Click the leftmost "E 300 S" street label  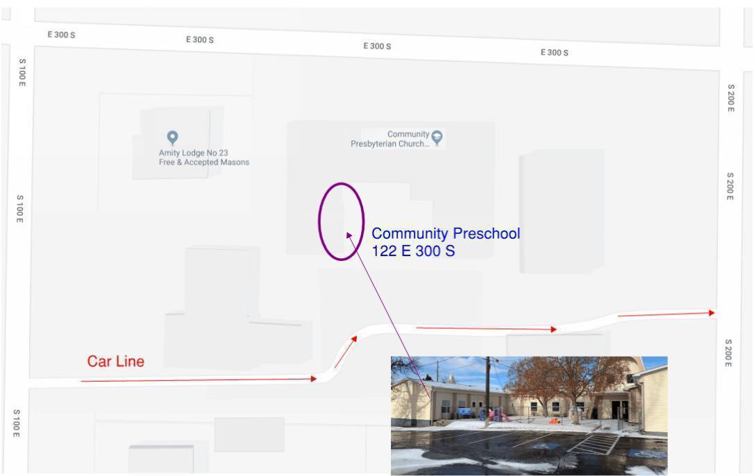pos(61,35)
